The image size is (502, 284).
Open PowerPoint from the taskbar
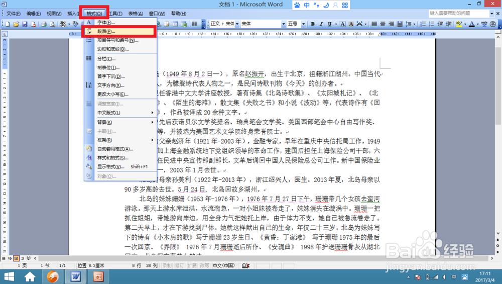click(98, 276)
